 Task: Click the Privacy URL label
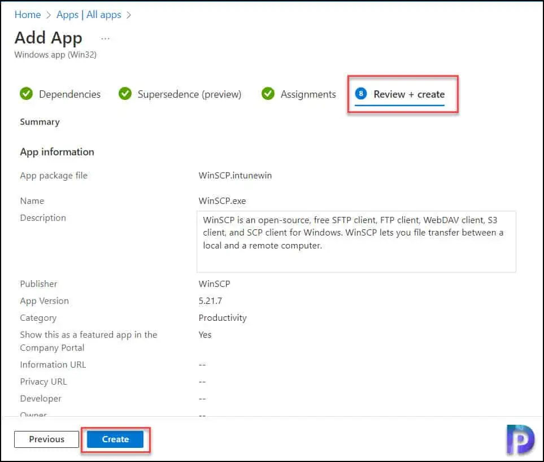pyautogui.click(x=43, y=382)
